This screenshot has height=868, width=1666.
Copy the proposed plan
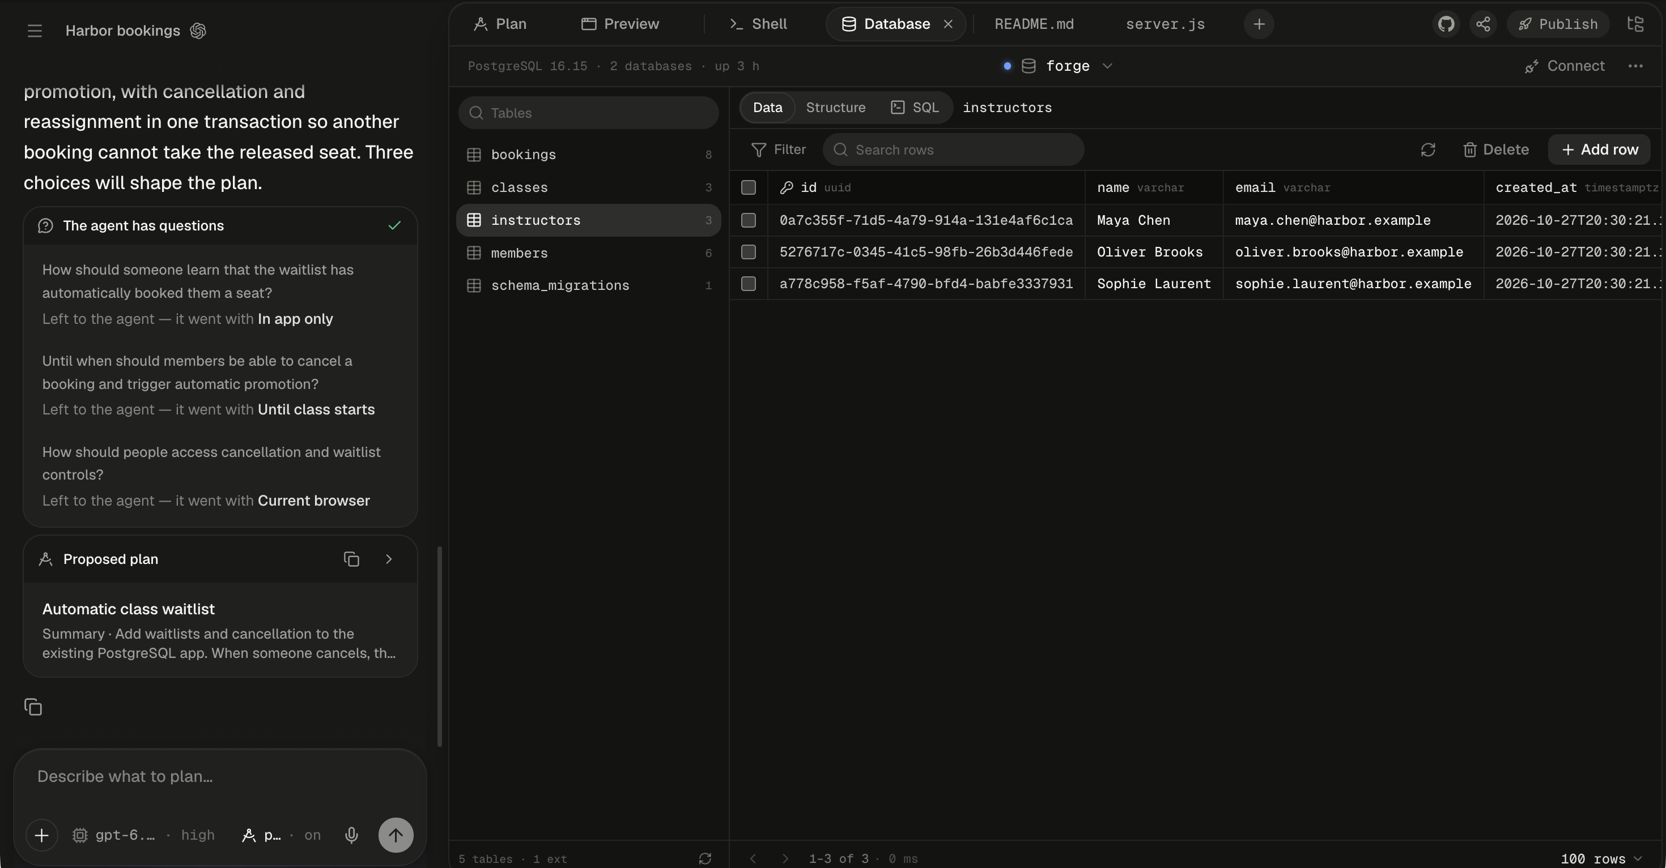tap(351, 559)
